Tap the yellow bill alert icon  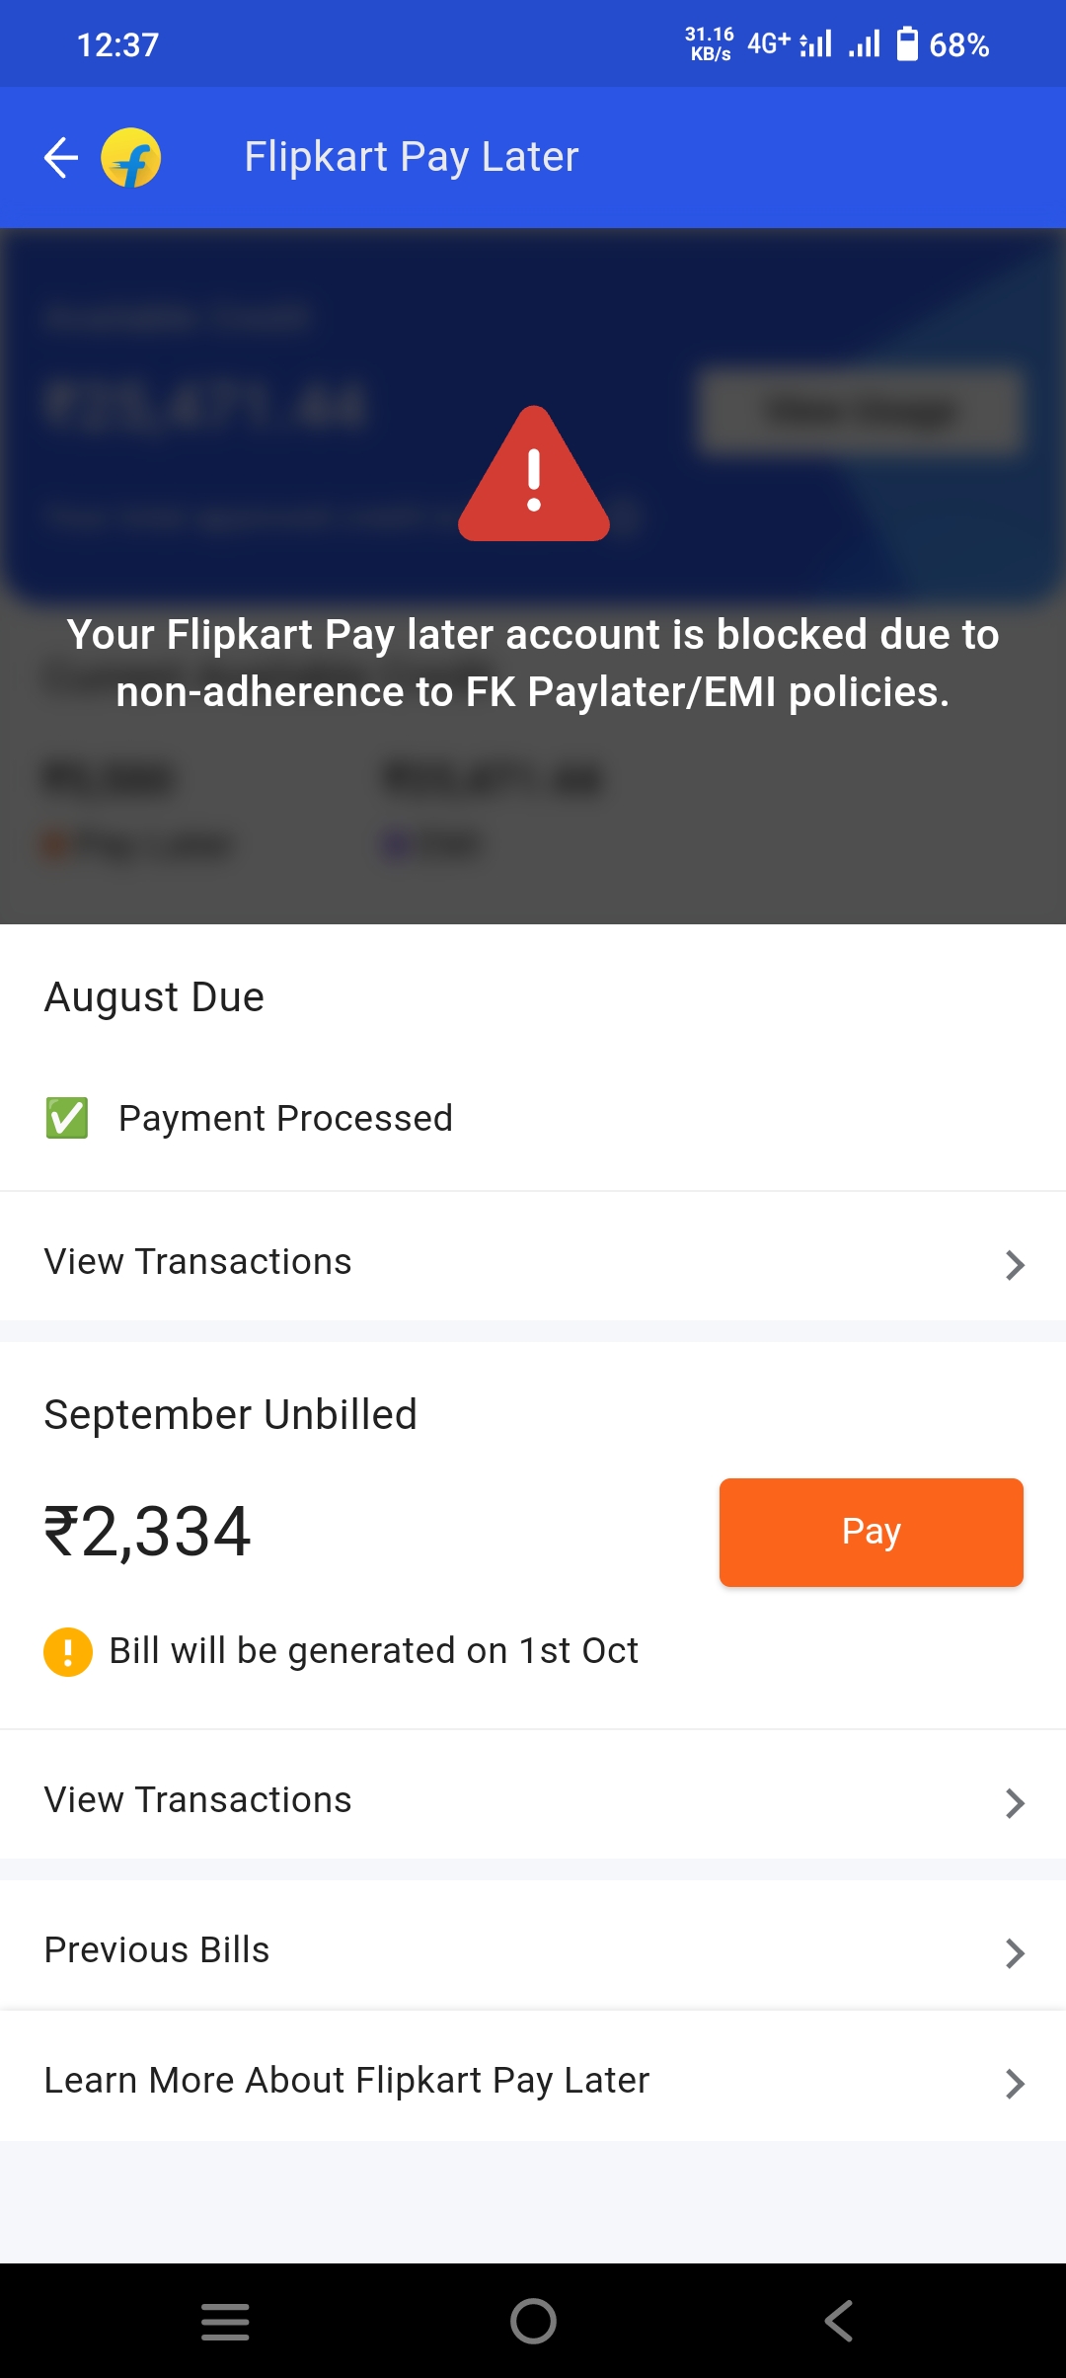(68, 1651)
